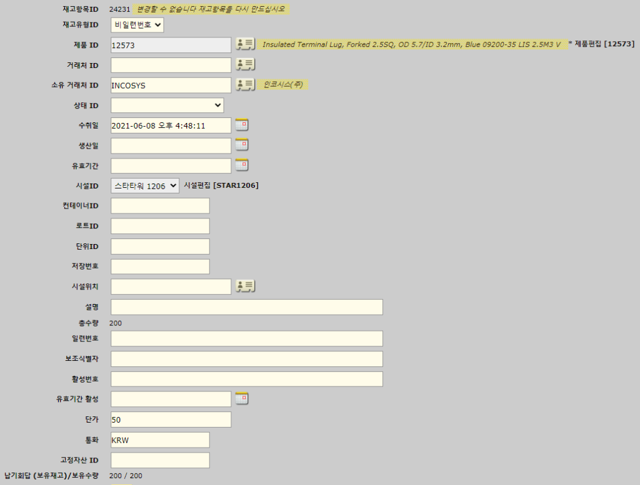
Task: Focus the 일련번호 input field
Action: [x=246, y=338]
